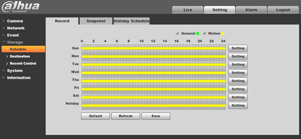Uncheck the Motion record type checkbox
Viewport: 301px width, 139px height.
click(204, 33)
